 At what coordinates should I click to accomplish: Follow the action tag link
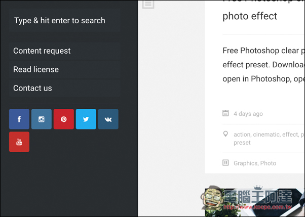click(x=242, y=135)
